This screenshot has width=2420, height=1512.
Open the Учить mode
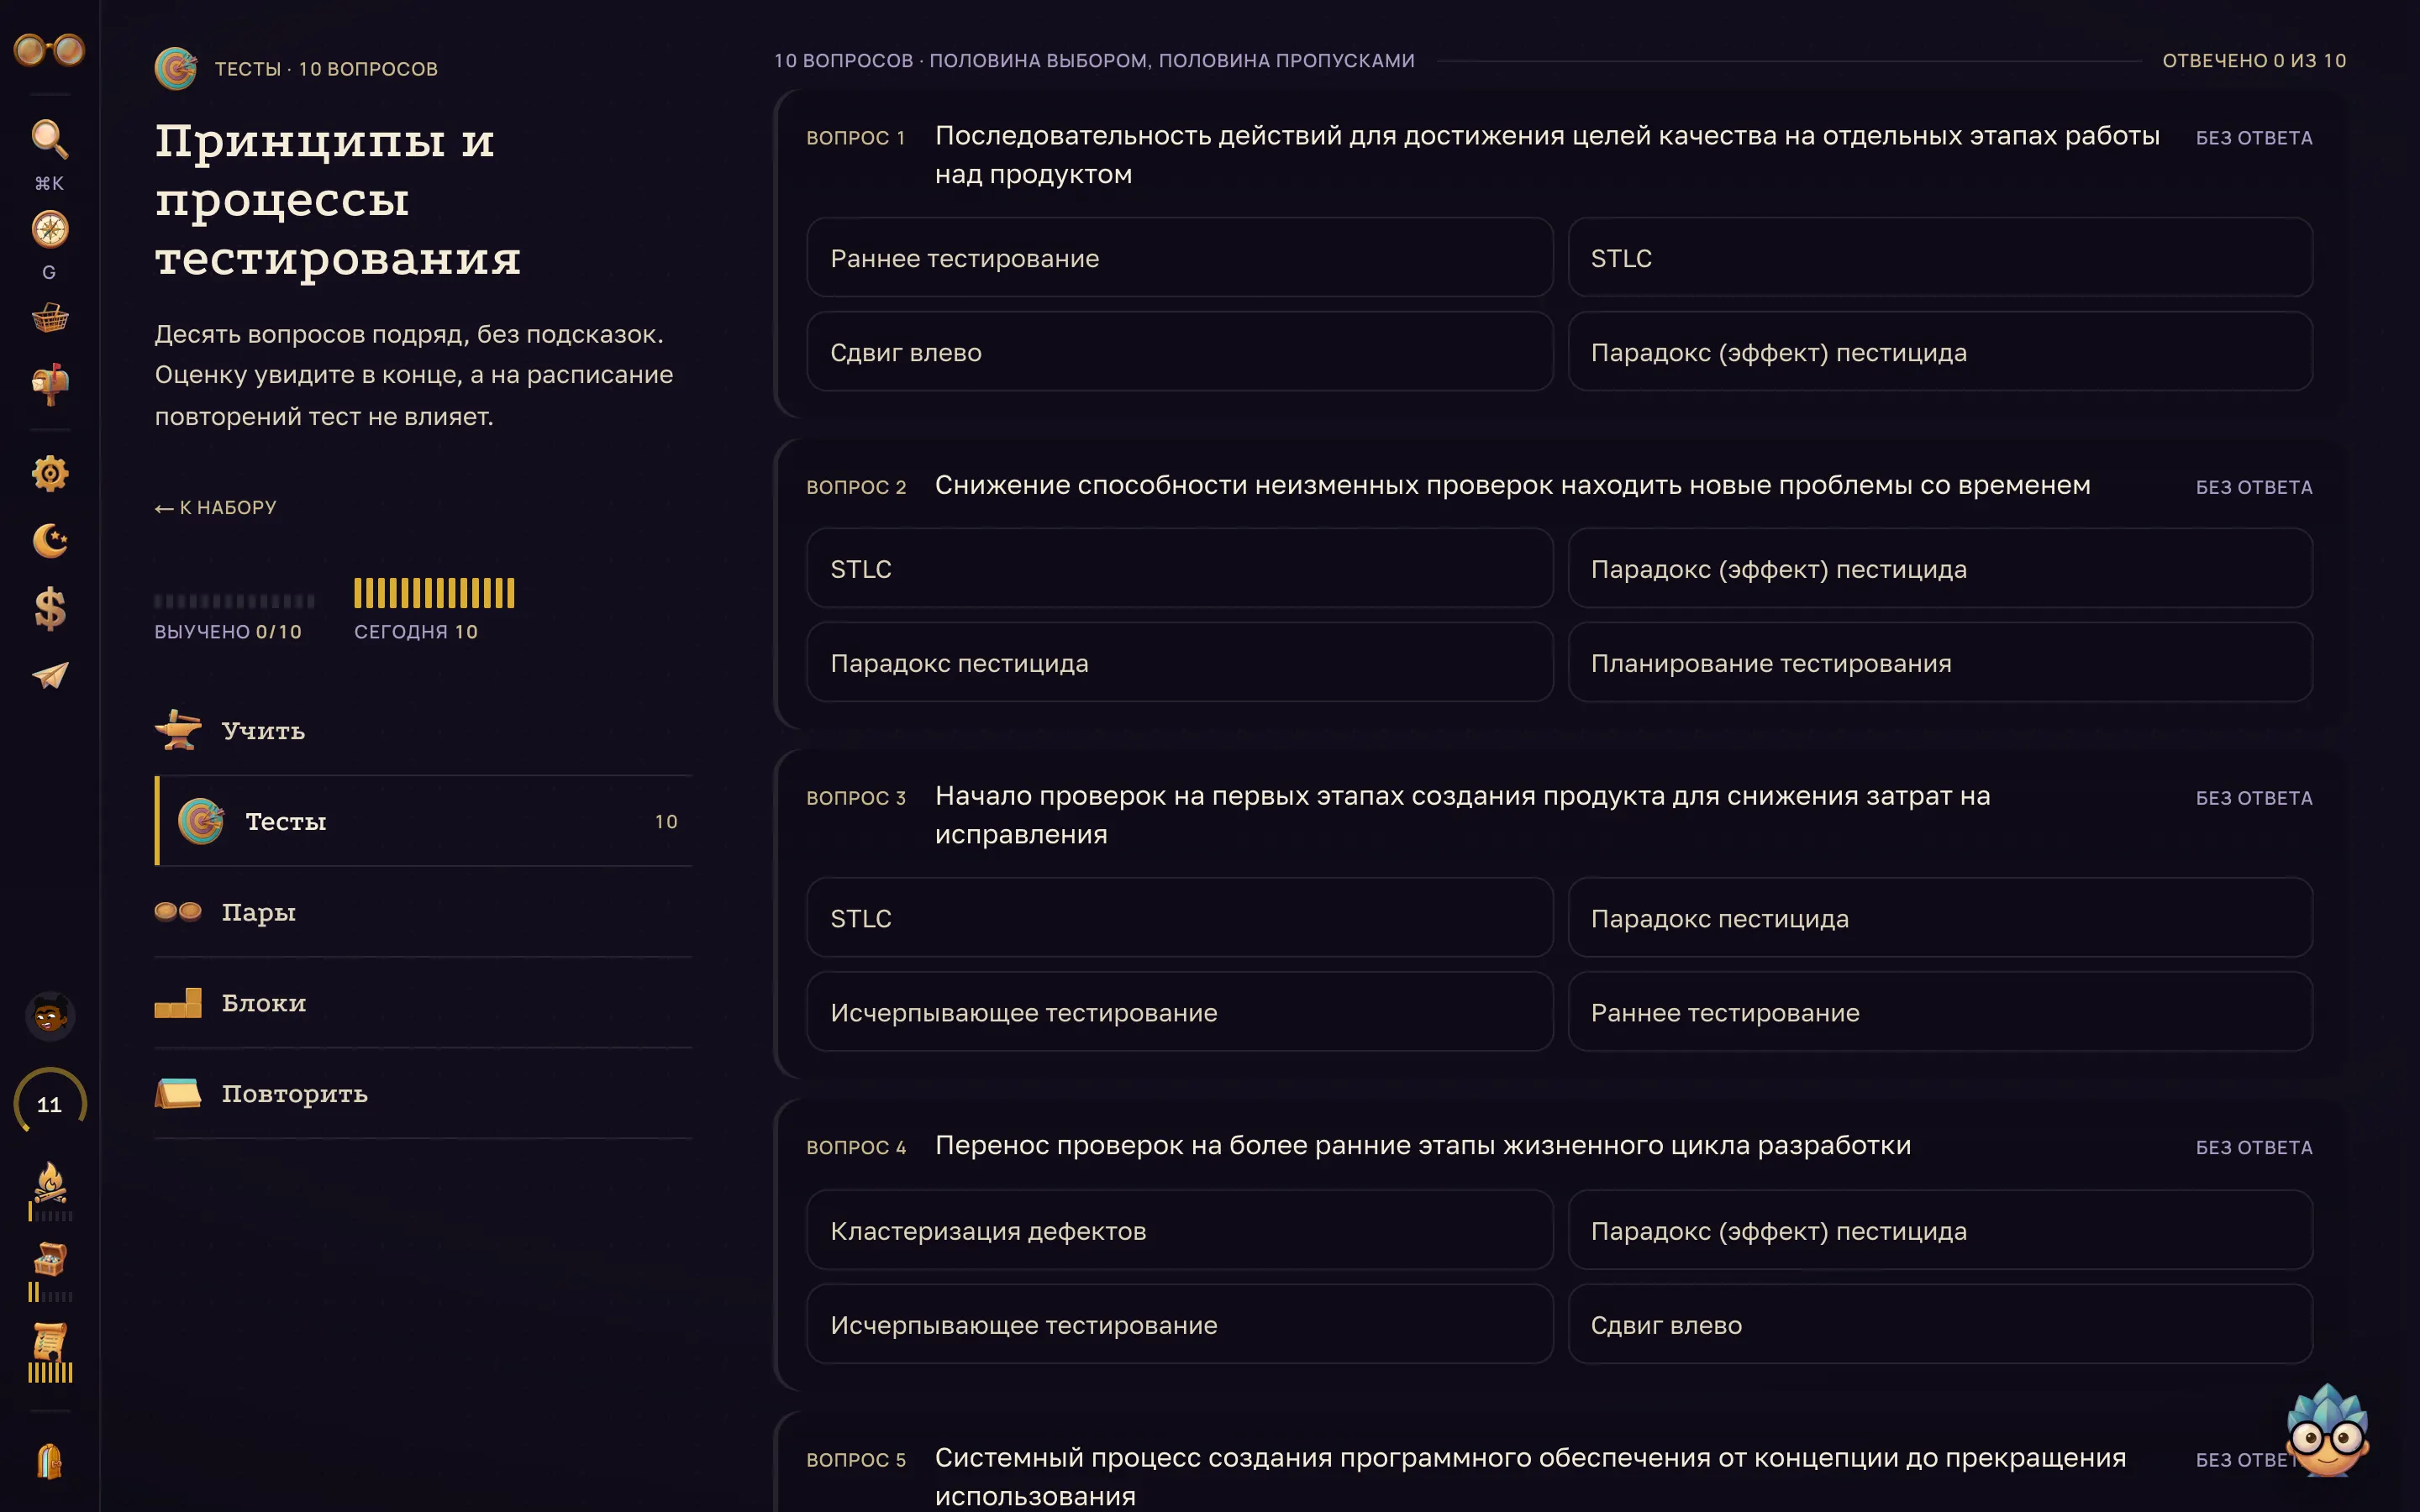point(423,730)
